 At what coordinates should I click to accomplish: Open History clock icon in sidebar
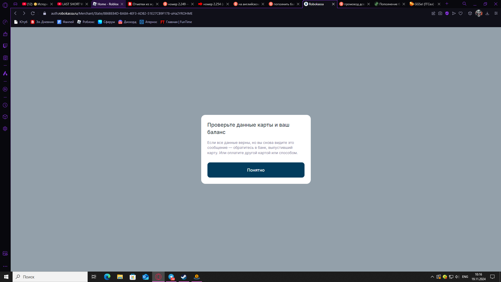[x=5, y=105]
